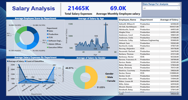This screenshot has height=100, width=188.
Task: Select Software Engi... in the Department legend
Action: [55, 41]
